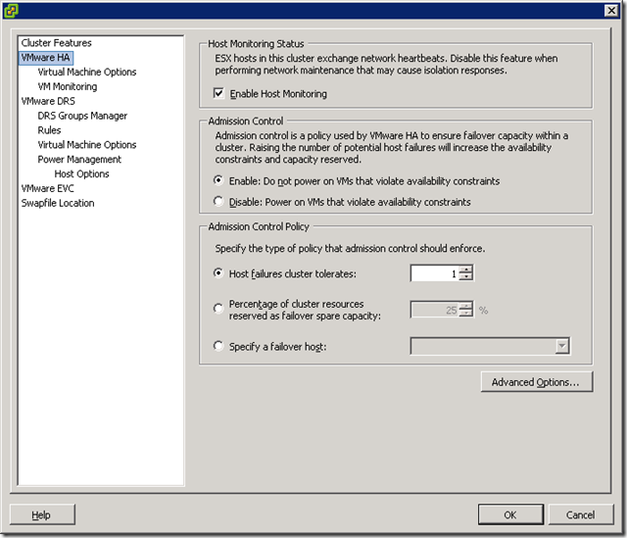Close the cluster settings dialog
Screen dimensions: 627x538
[x=611, y=11]
